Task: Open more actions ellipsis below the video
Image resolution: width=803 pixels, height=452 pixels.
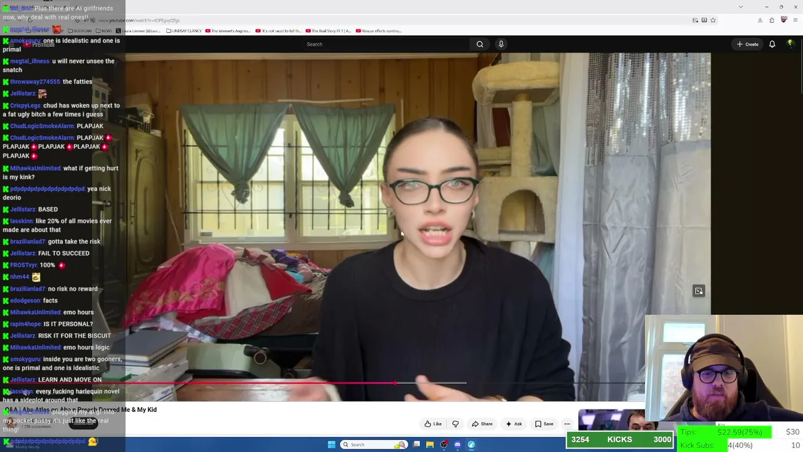Action: (x=567, y=424)
